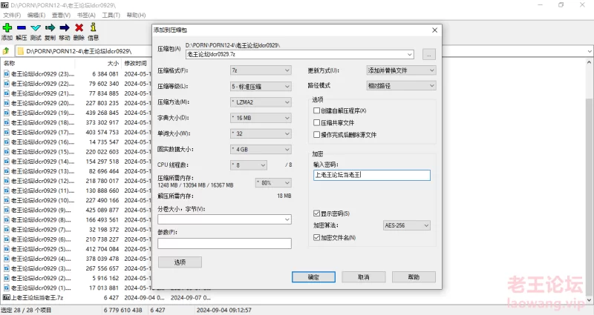Image resolution: width=594 pixels, height=315 pixels.
Task: Click the parameters (参数) input field
Action: tap(224, 243)
